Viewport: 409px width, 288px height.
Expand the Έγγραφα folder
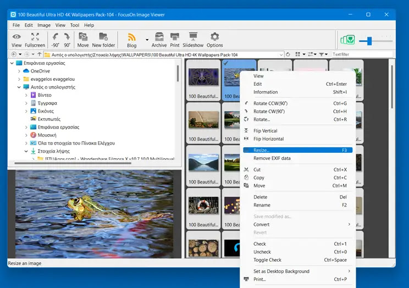(26, 103)
